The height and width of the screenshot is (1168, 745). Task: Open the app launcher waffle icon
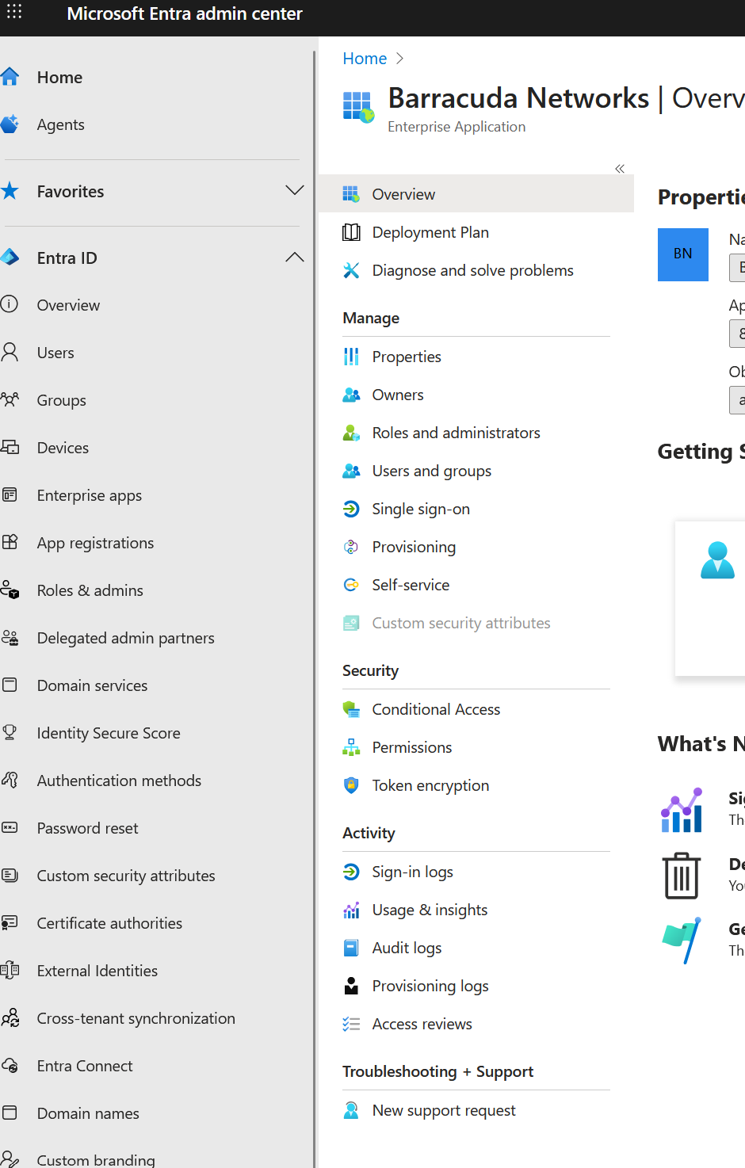pos(14,12)
